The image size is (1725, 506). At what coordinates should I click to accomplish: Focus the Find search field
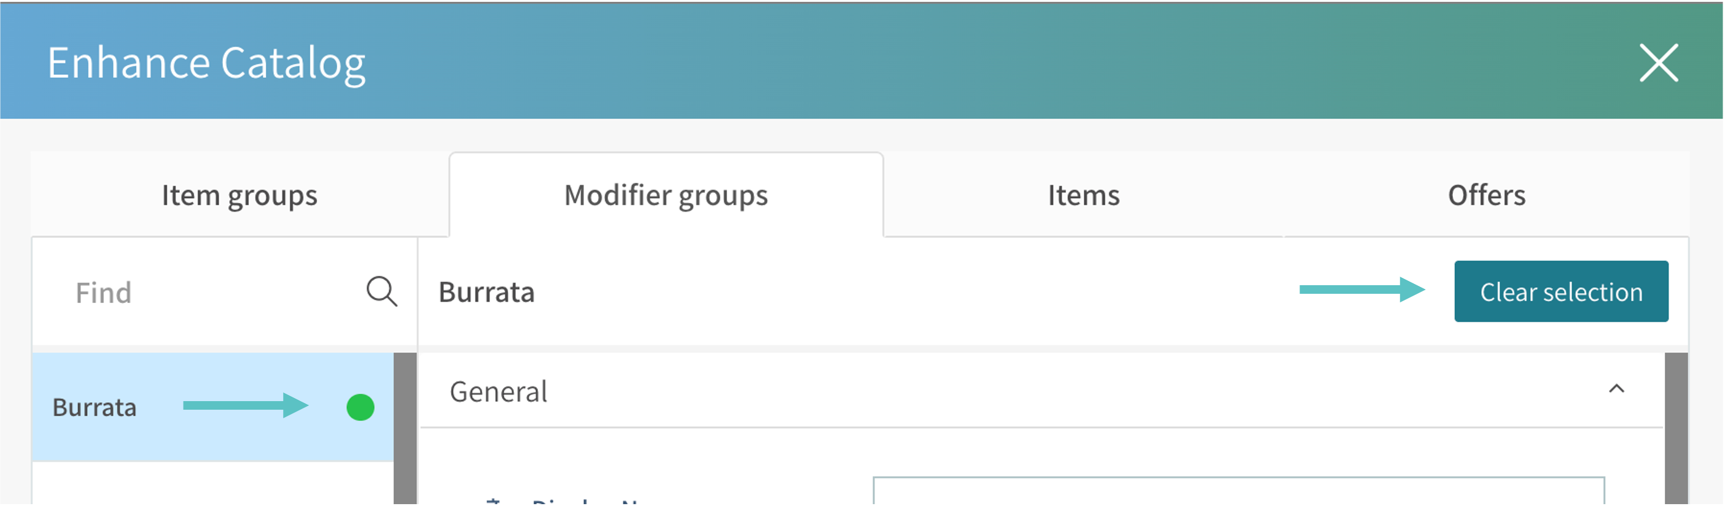point(214,293)
